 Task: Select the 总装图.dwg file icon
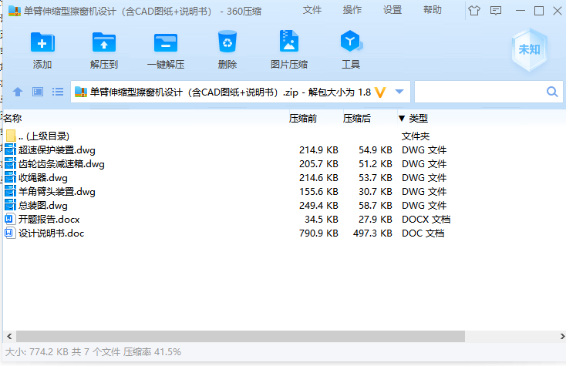(x=10, y=206)
